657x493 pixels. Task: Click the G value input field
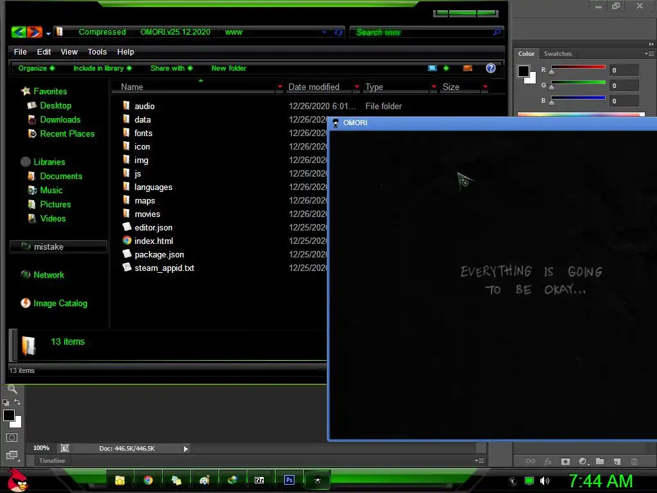[624, 85]
